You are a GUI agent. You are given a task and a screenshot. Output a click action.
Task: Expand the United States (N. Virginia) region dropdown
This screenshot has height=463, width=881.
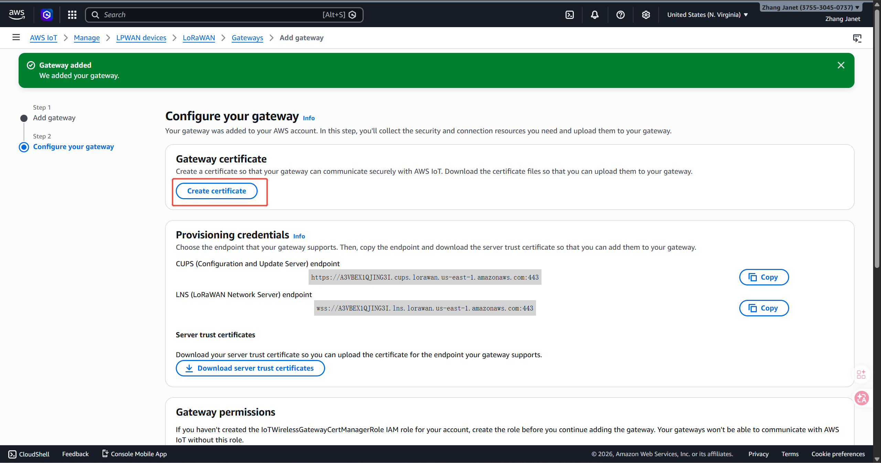pos(707,15)
